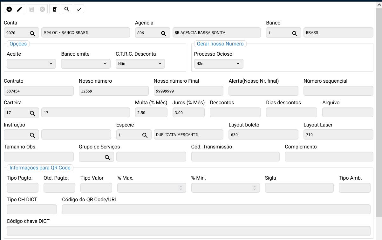This screenshot has height=240, width=382.
Task: Click the Multa (% Mês) field
Action: click(151, 113)
